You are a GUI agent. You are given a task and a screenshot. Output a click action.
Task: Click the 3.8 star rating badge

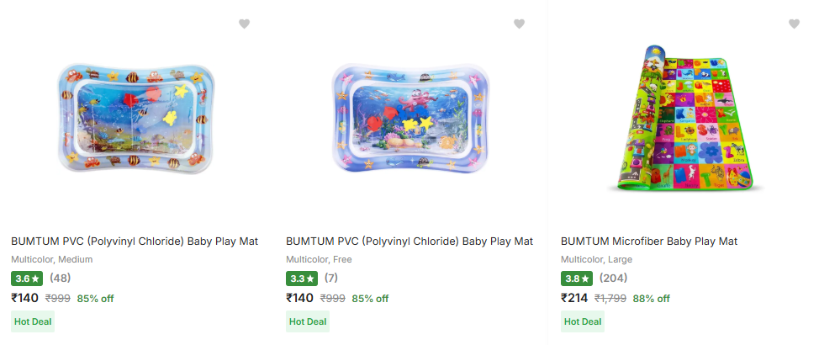click(x=577, y=279)
